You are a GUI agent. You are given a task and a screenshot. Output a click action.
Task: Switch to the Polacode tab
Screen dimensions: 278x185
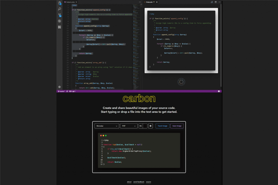[x=149, y=2]
